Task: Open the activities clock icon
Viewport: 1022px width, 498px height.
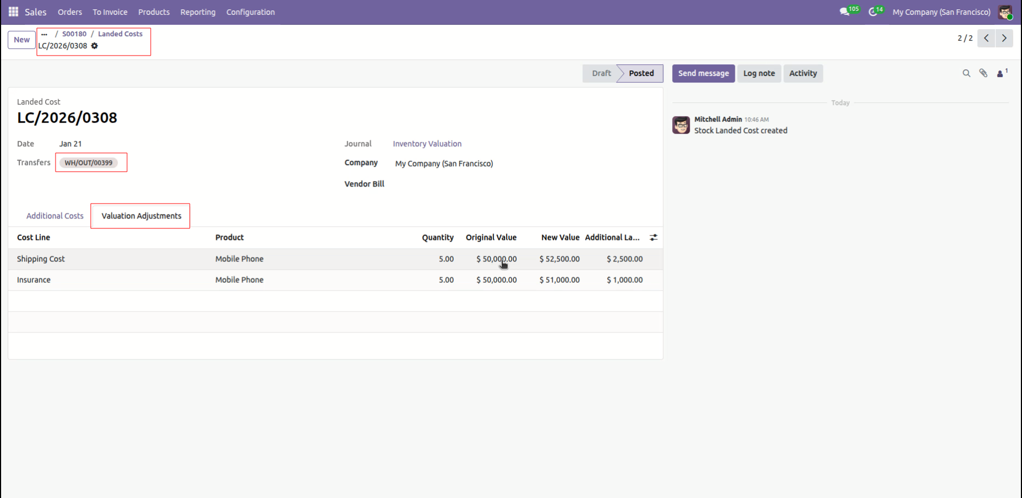Action: (x=872, y=12)
